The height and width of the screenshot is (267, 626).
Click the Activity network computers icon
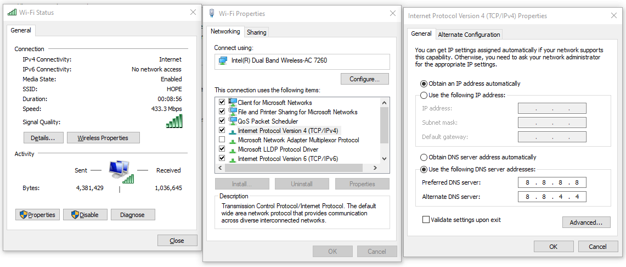coord(121,171)
